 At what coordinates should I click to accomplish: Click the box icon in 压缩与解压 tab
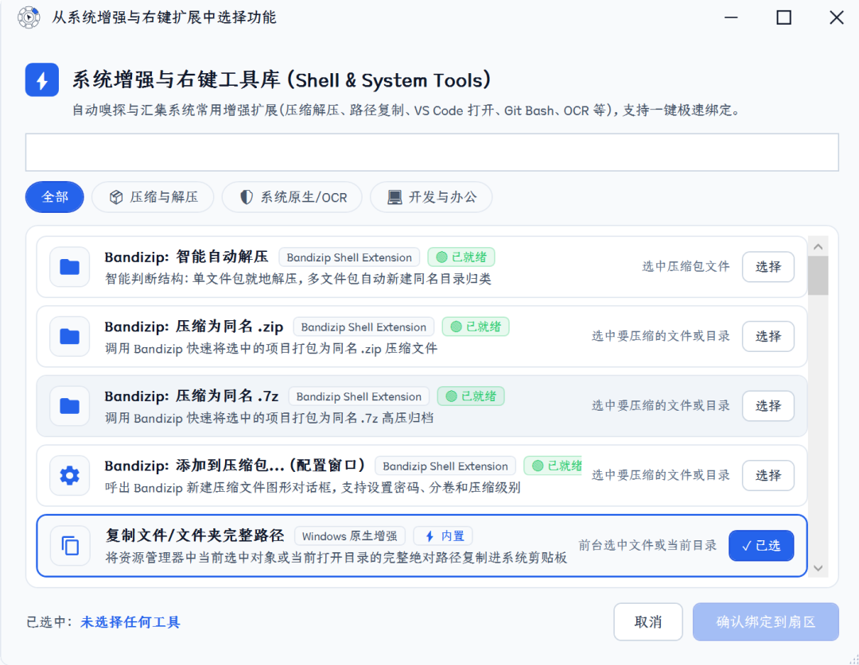tap(116, 197)
